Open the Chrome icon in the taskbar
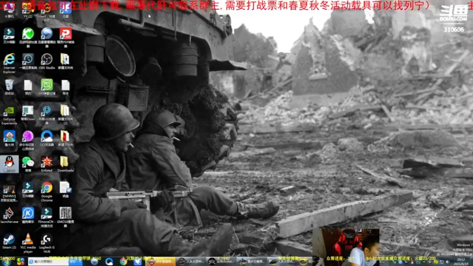The width and height of the screenshot is (473, 266). pyautogui.click(x=124, y=261)
